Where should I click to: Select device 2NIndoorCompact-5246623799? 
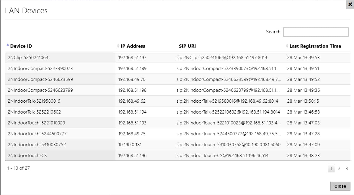tap(40, 90)
